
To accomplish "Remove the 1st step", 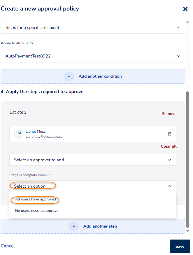I will [x=169, y=114].
